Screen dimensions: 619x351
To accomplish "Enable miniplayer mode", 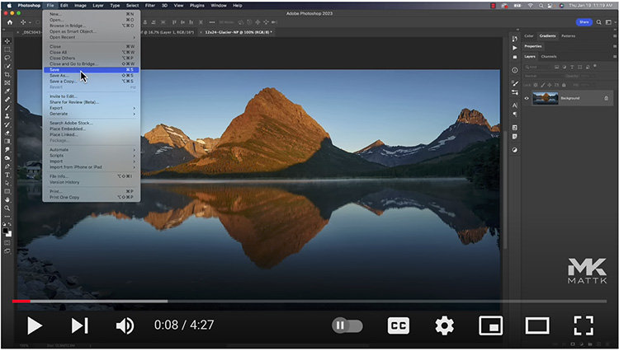I will (491, 325).
